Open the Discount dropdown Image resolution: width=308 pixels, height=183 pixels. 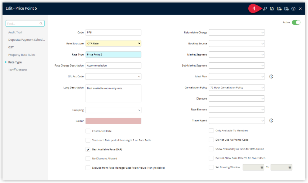click(237, 98)
